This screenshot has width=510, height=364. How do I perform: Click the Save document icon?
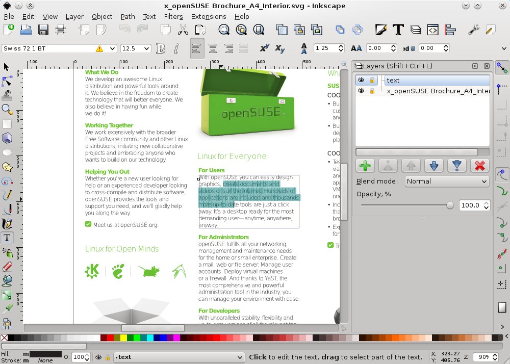(43, 30)
